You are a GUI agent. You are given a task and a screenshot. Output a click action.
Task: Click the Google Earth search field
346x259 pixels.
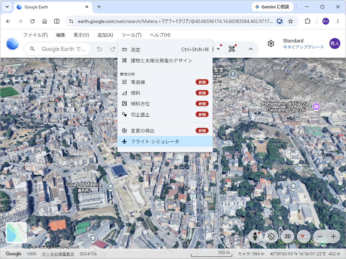(57, 49)
